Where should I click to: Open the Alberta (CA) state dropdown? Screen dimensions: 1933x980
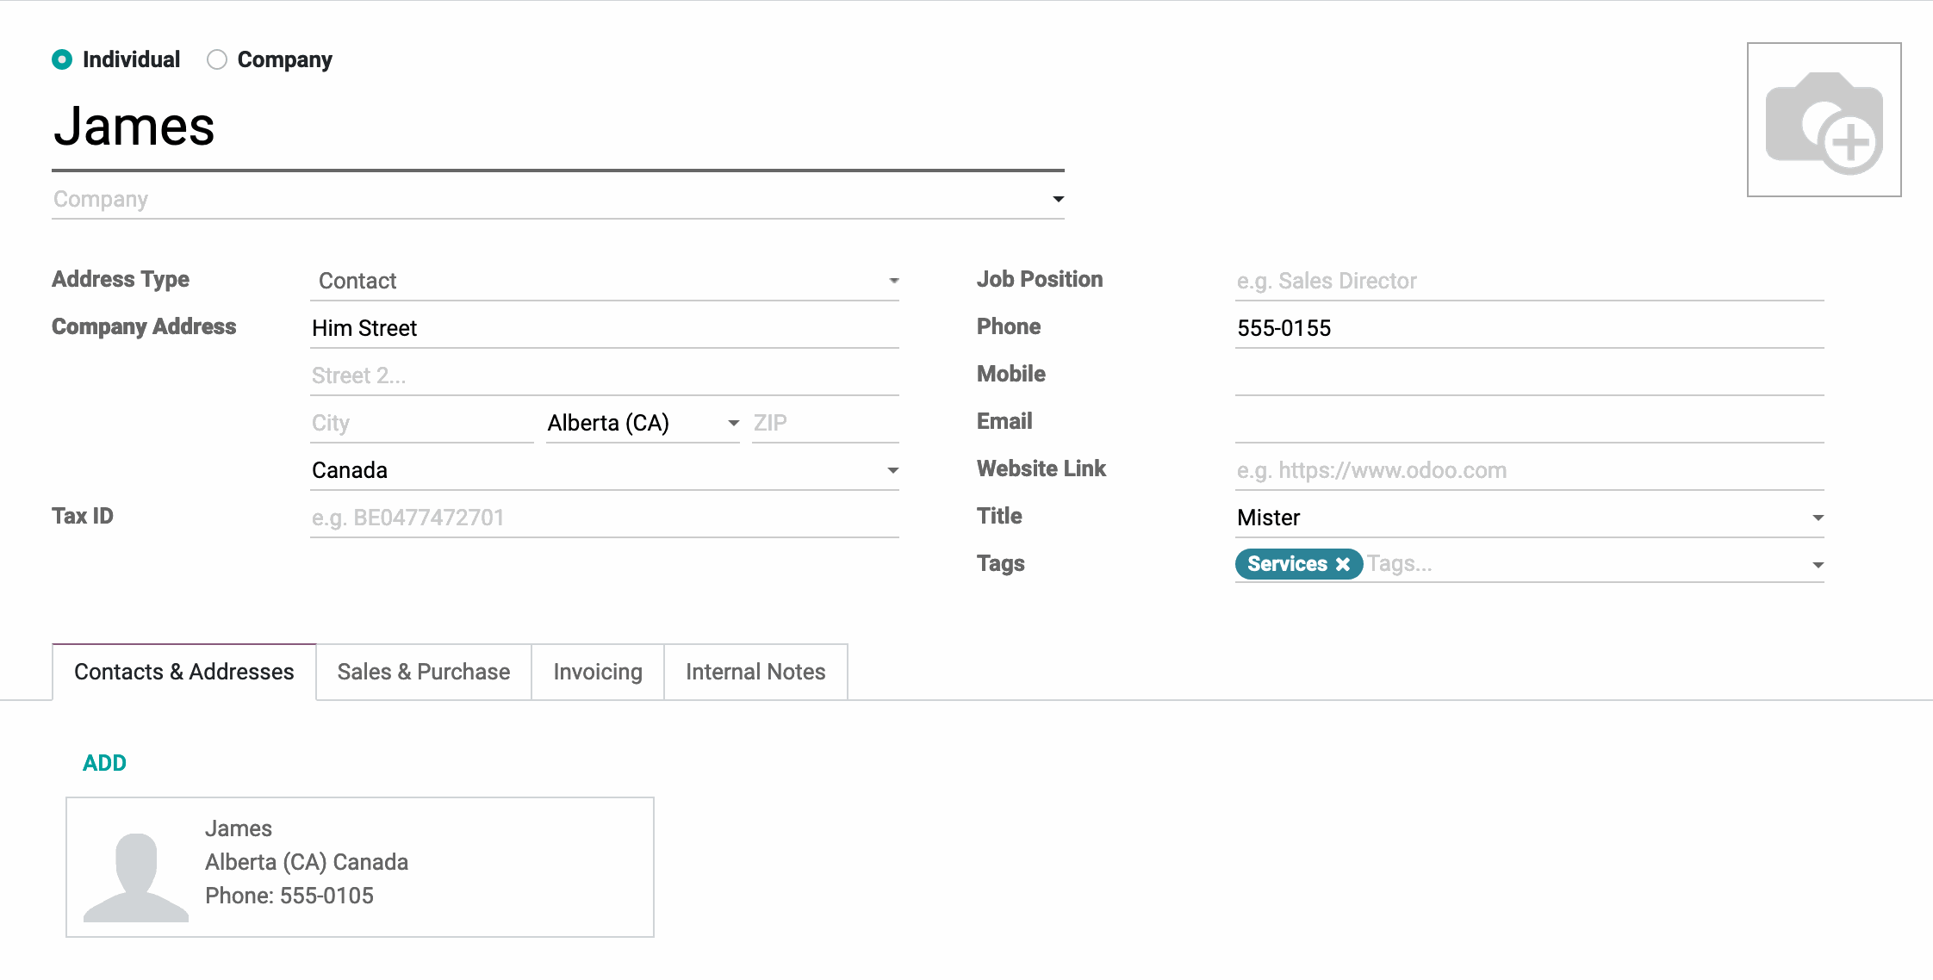[x=643, y=423]
